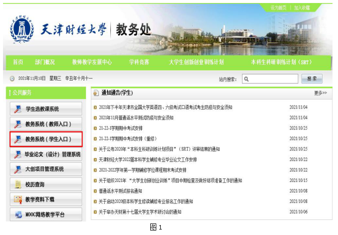Open notice about 2020年本科生科研训练计划SRT评审结果
338x235 pixels.
pyautogui.click(x=159, y=149)
